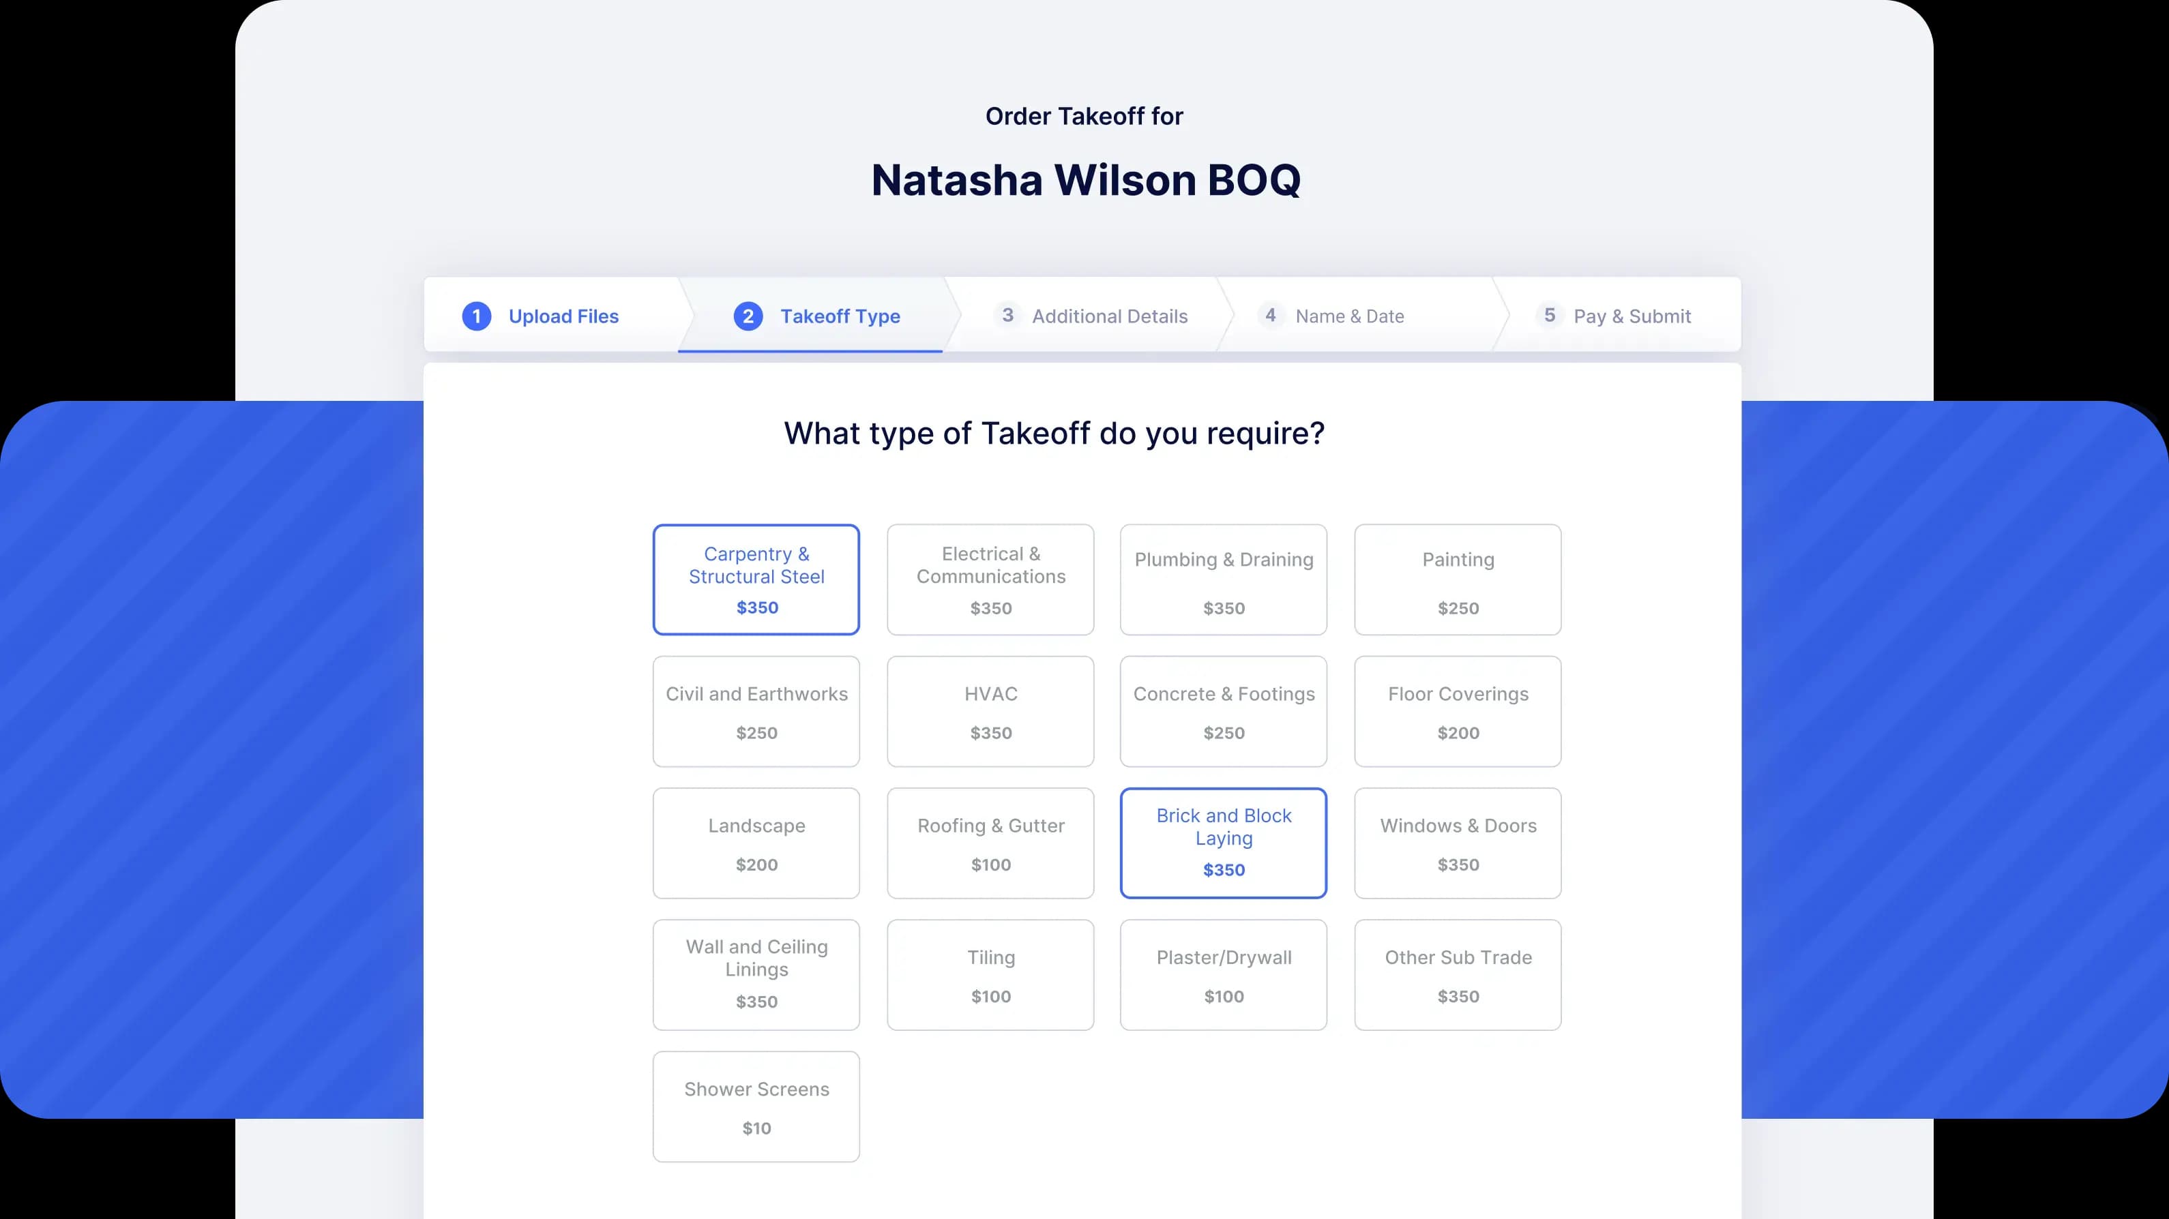
Task: Deselect Carpentry & Structural Steel takeoff
Action: click(756, 580)
